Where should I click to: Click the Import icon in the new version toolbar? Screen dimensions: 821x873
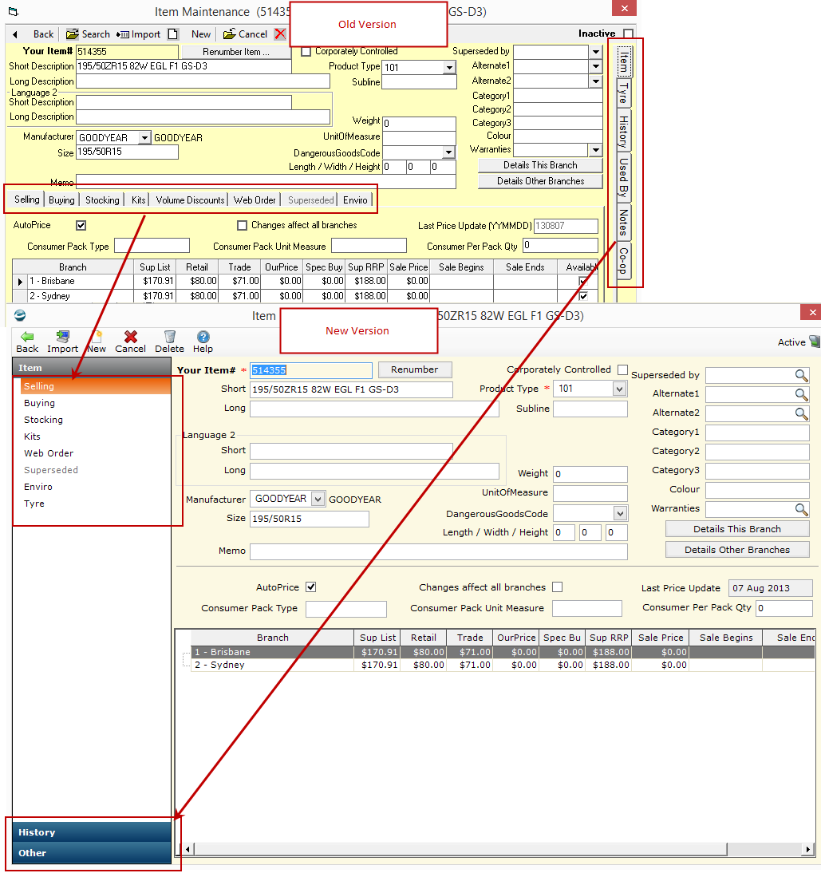pos(63,336)
